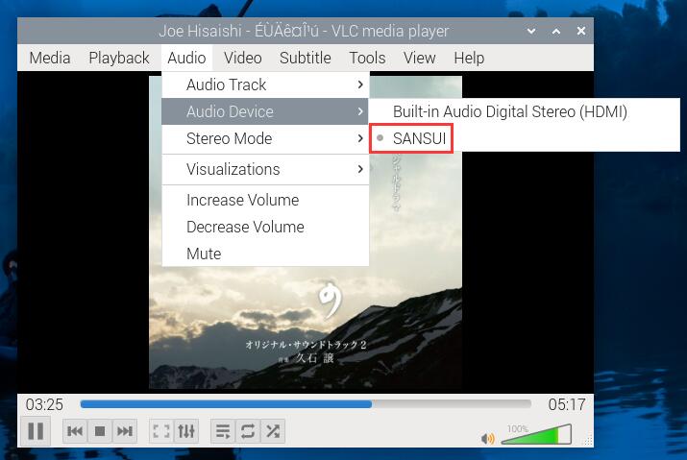Click the playback seek progress bar
The width and height of the screenshot is (687, 460).
click(306, 404)
